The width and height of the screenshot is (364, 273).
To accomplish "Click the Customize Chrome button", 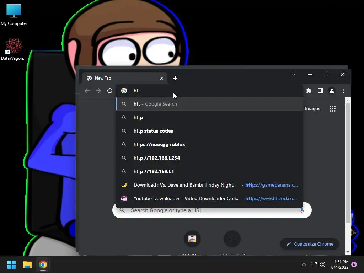I will click(x=310, y=244).
